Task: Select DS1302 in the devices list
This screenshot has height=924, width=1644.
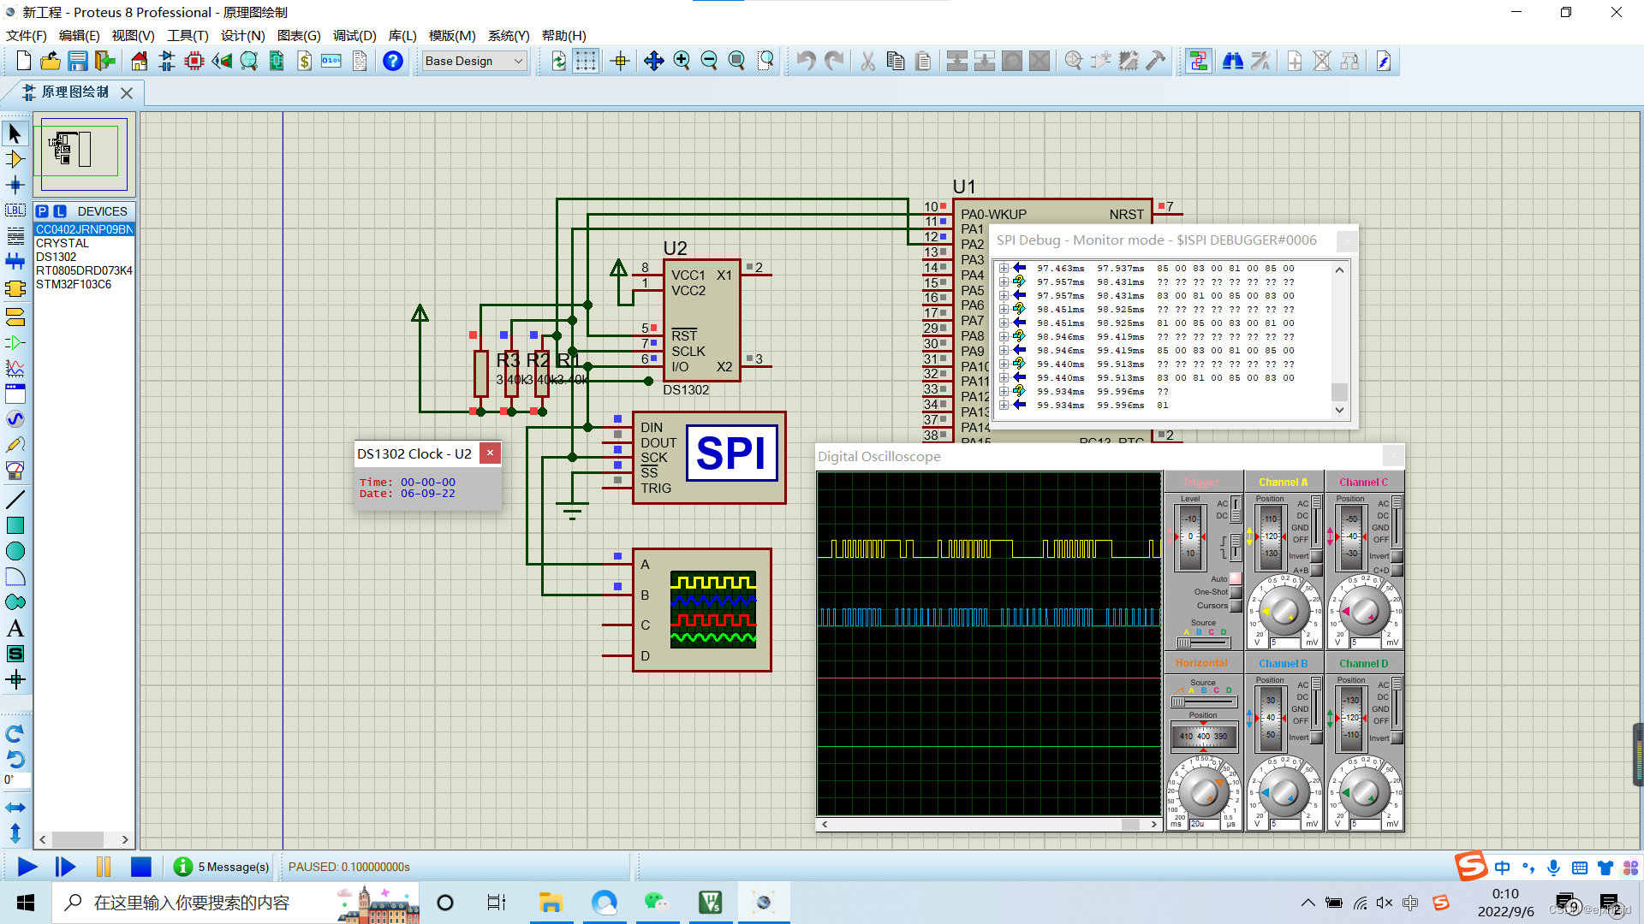Action: click(57, 257)
